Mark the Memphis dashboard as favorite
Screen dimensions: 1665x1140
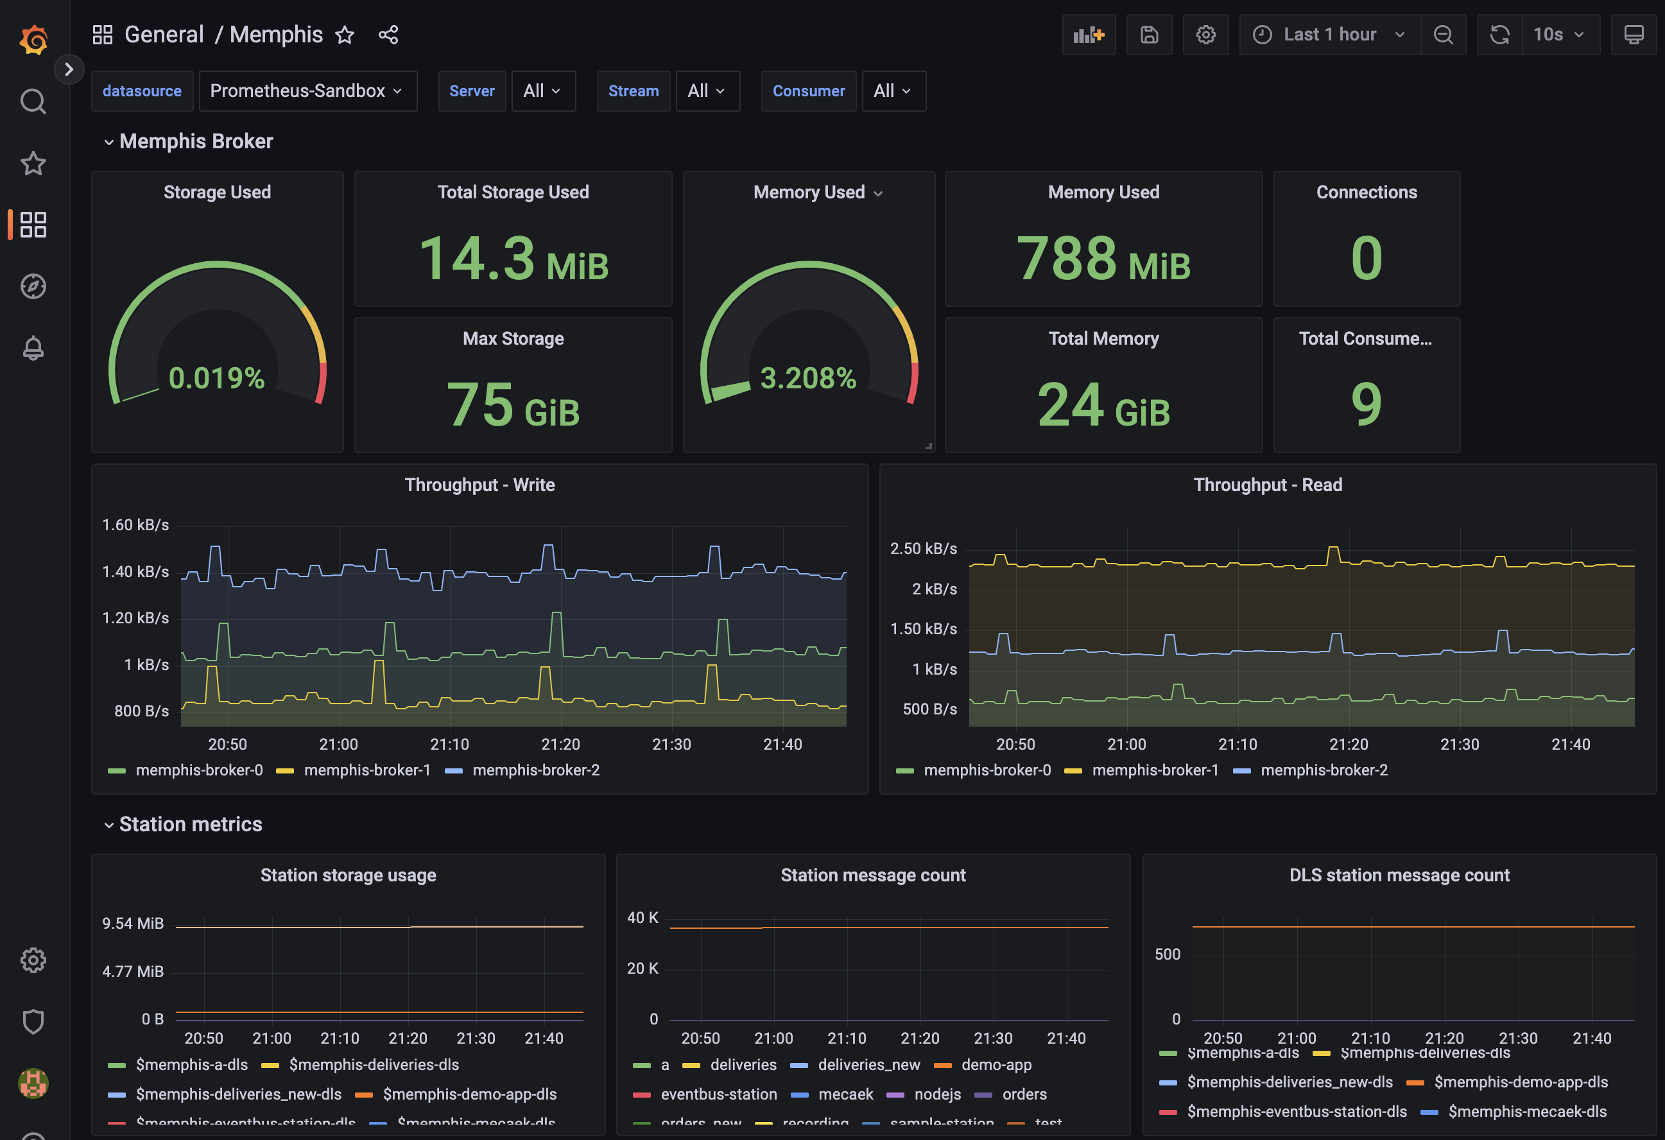[x=345, y=35]
